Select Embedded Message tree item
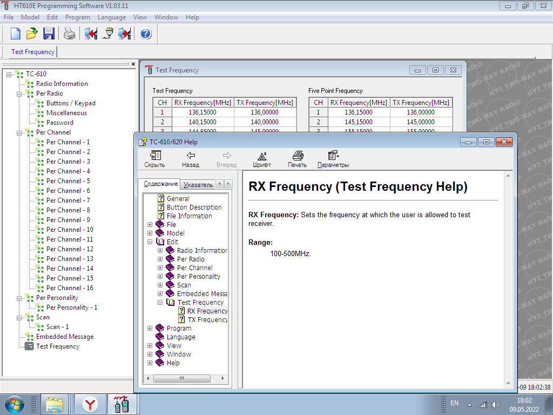This screenshot has height=415, width=553. coord(65,337)
